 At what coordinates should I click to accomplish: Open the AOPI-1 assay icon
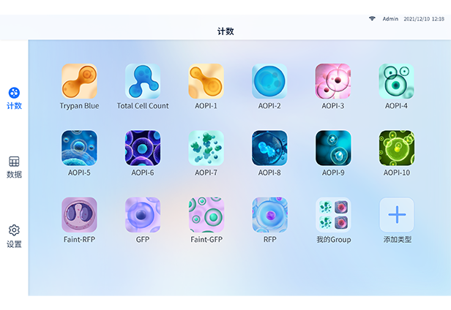[206, 81]
